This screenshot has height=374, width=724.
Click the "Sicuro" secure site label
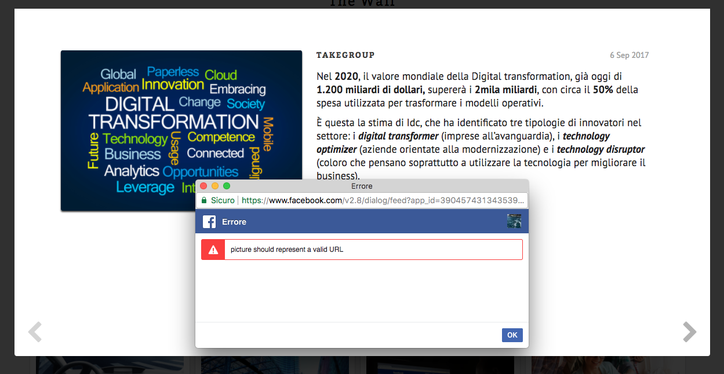[x=223, y=200]
